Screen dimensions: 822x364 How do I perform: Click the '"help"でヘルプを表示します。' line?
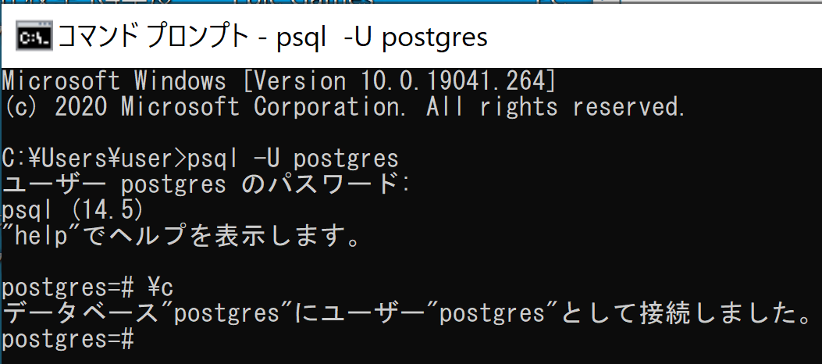[181, 237]
